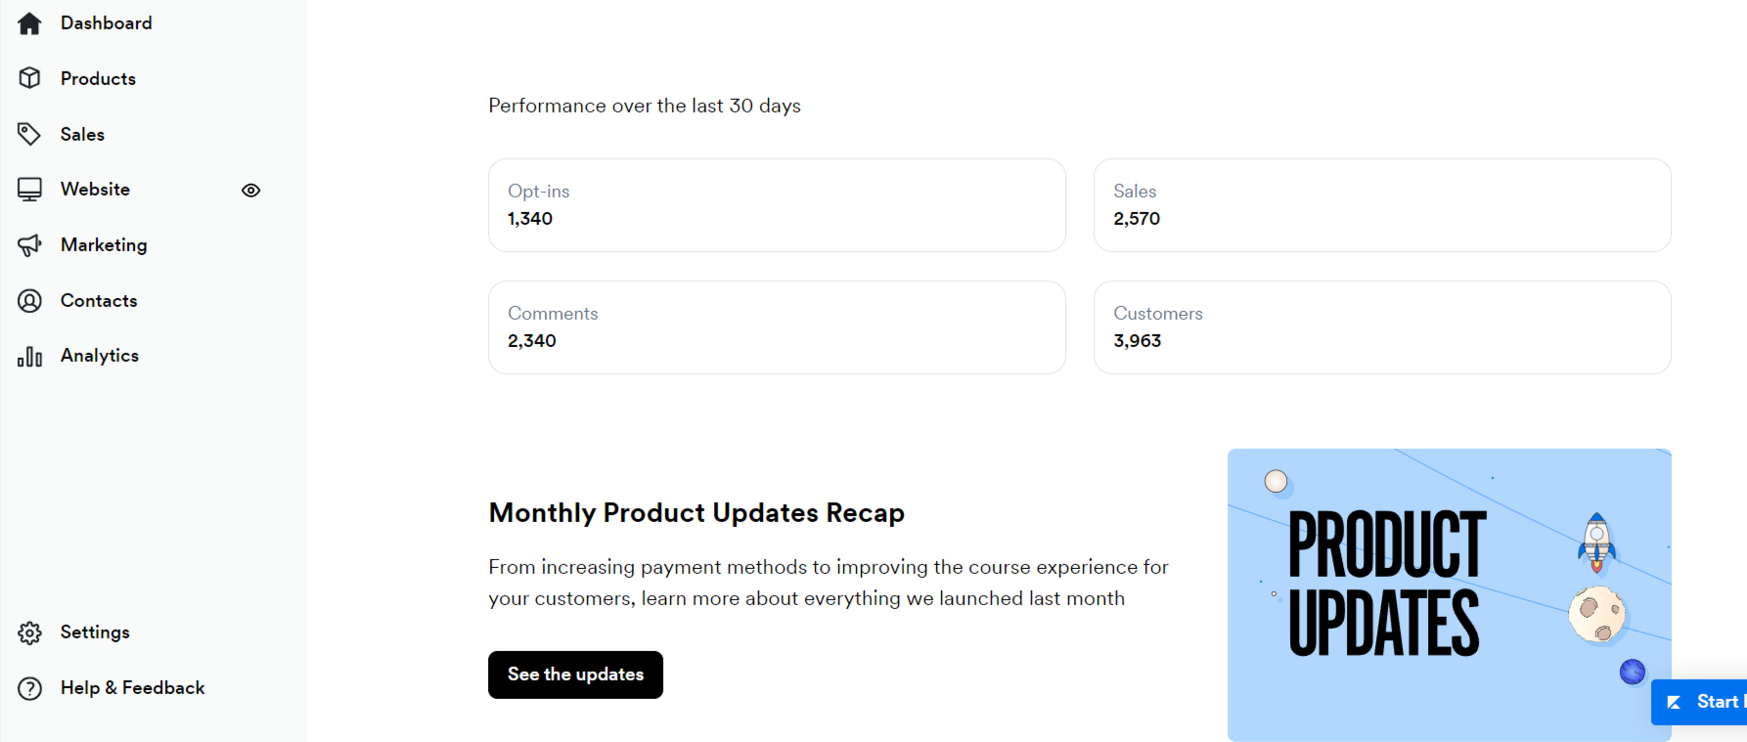Viewport: 1747px width, 742px height.
Task: Click the Help & Feedback link
Action: [x=133, y=688]
